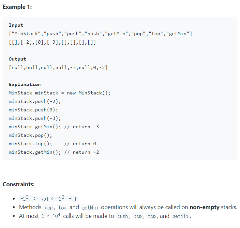Image resolution: width=240 pixels, height=228 pixels.
Task: Click the first getMin line returning -3
Action: [54, 127]
